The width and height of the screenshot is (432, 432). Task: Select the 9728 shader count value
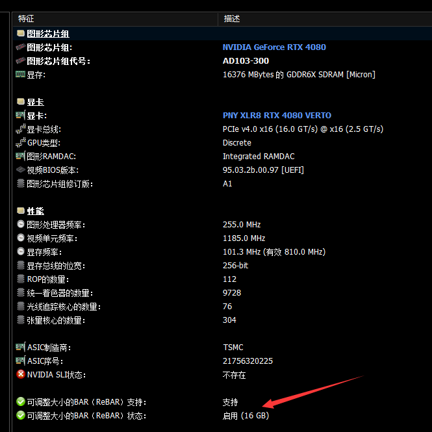[232, 292]
